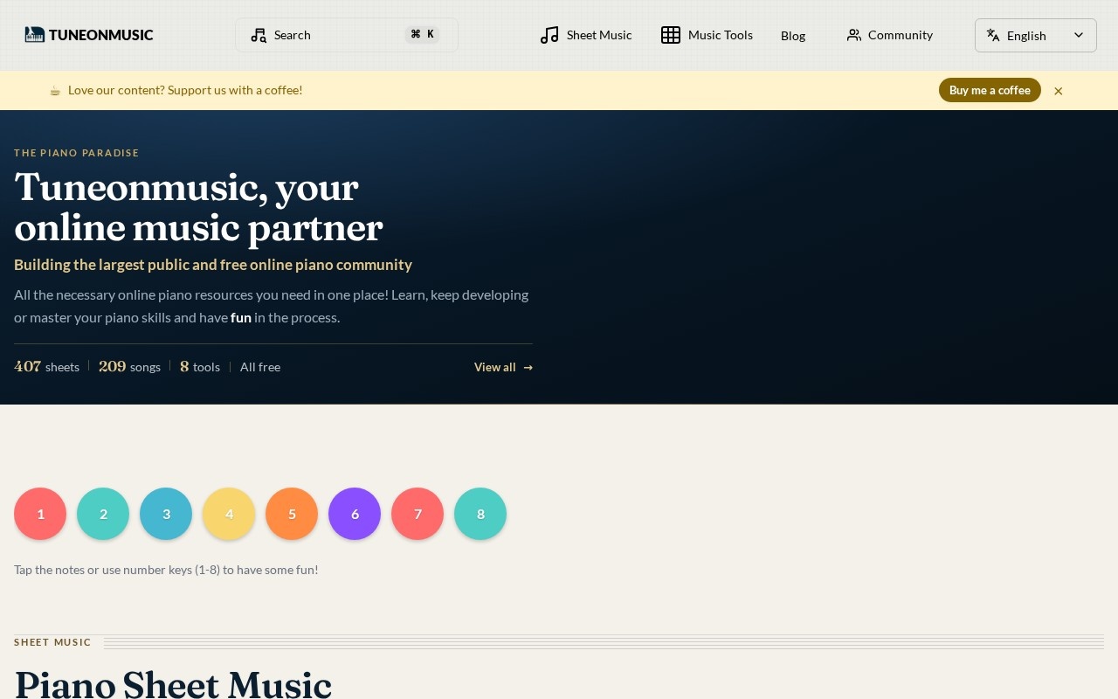Click the language translate icon

click(993, 35)
